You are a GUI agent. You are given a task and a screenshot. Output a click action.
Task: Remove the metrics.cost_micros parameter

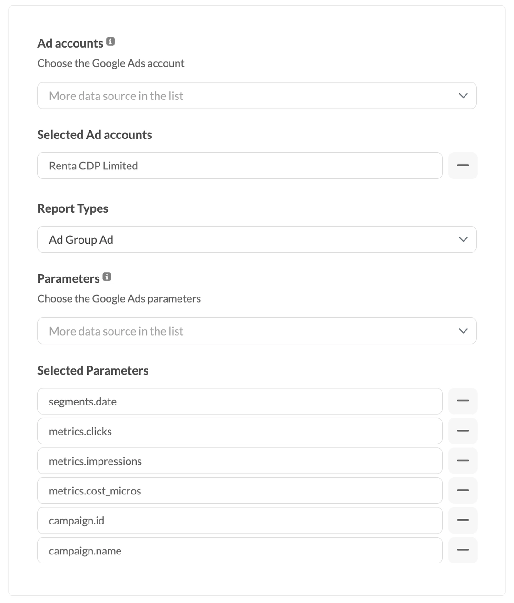click(x=463, y=490)
